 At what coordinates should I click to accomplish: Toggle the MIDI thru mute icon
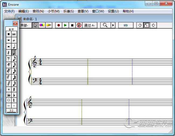coord(79,25)
